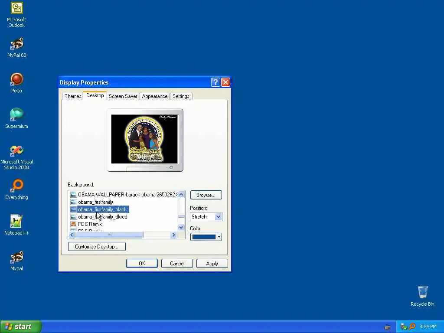
Task: Click the wallpaper preview monitor image
Action: tap(144, 139)
